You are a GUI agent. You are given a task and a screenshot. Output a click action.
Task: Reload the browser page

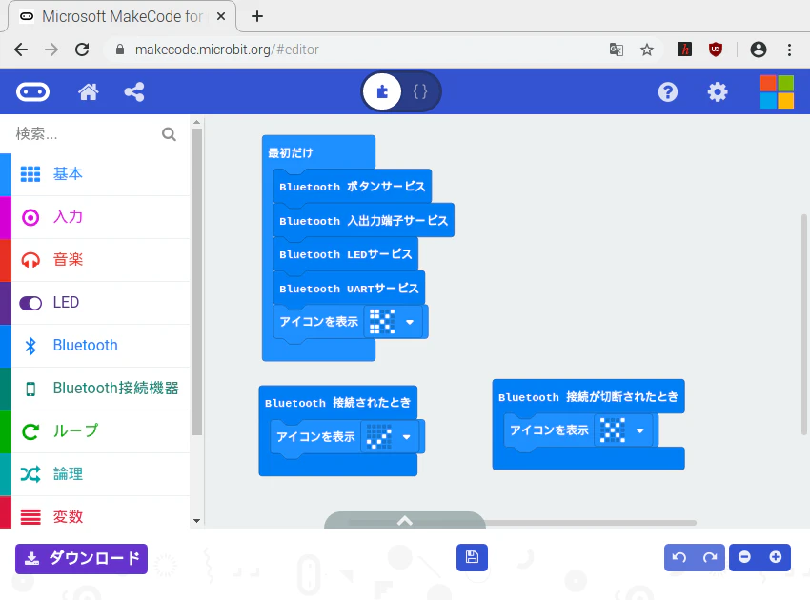tap(82, 50)
